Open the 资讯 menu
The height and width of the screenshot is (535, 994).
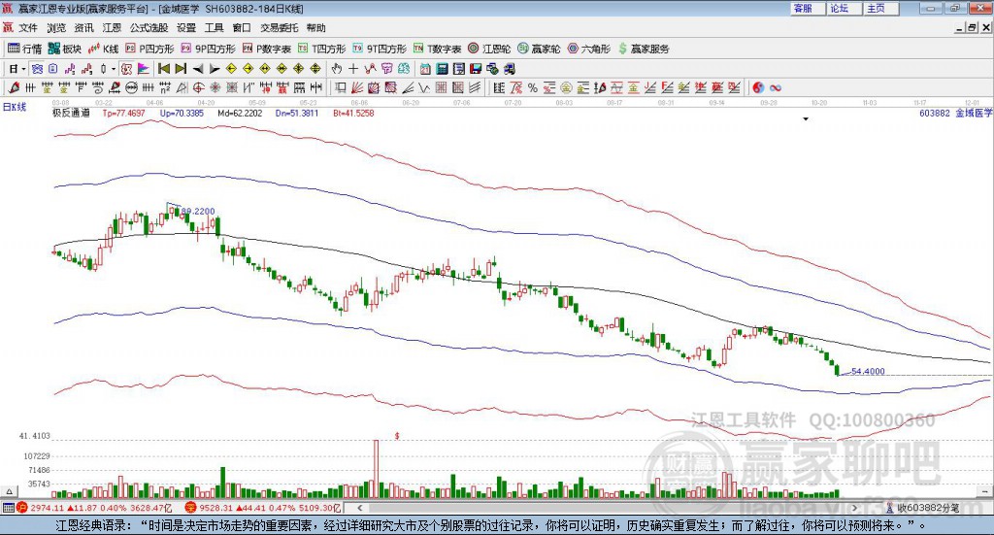pyautogui.click(x=83, y=28)
